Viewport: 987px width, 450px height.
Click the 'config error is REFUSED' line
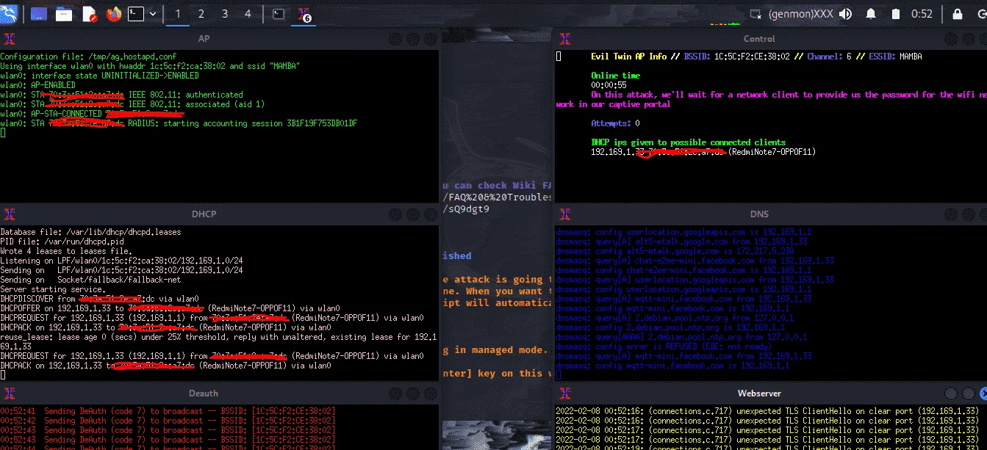664,346
